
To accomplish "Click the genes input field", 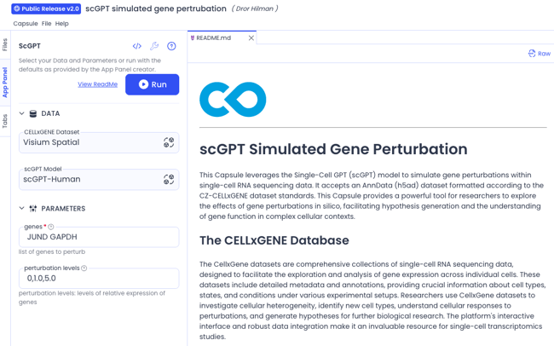I will click(x=99, y=237).
